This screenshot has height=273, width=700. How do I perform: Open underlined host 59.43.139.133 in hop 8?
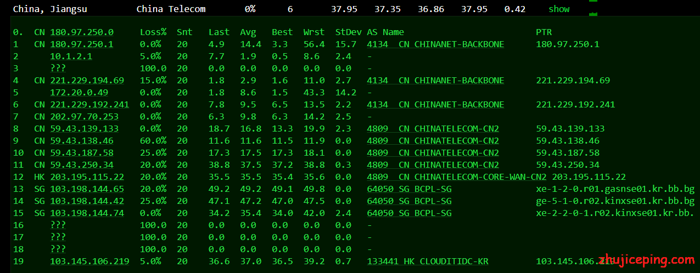[84, 129]
